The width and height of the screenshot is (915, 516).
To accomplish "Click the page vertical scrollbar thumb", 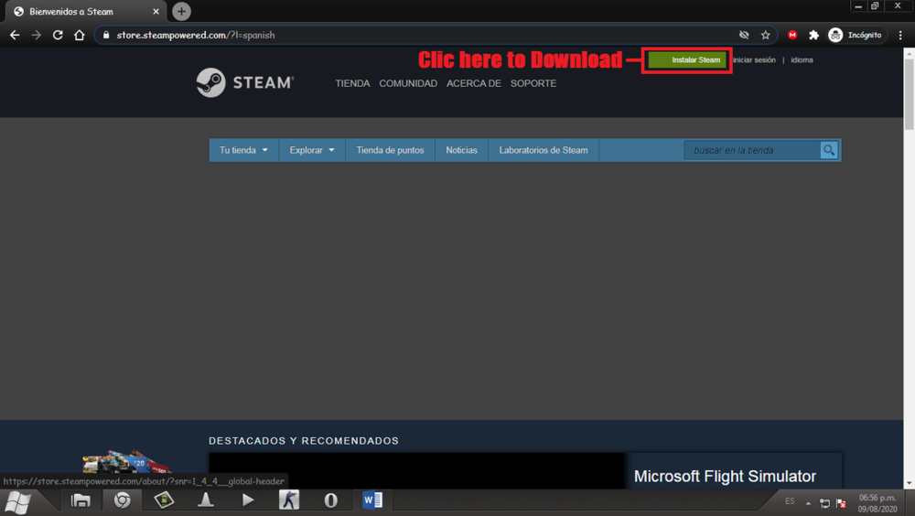I will [x=909, y=93].
